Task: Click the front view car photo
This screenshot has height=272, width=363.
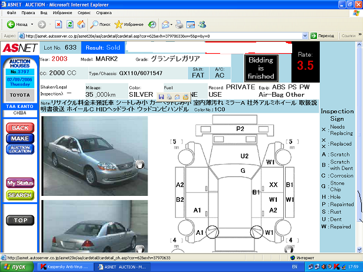Action: click(x=94, y=156)
